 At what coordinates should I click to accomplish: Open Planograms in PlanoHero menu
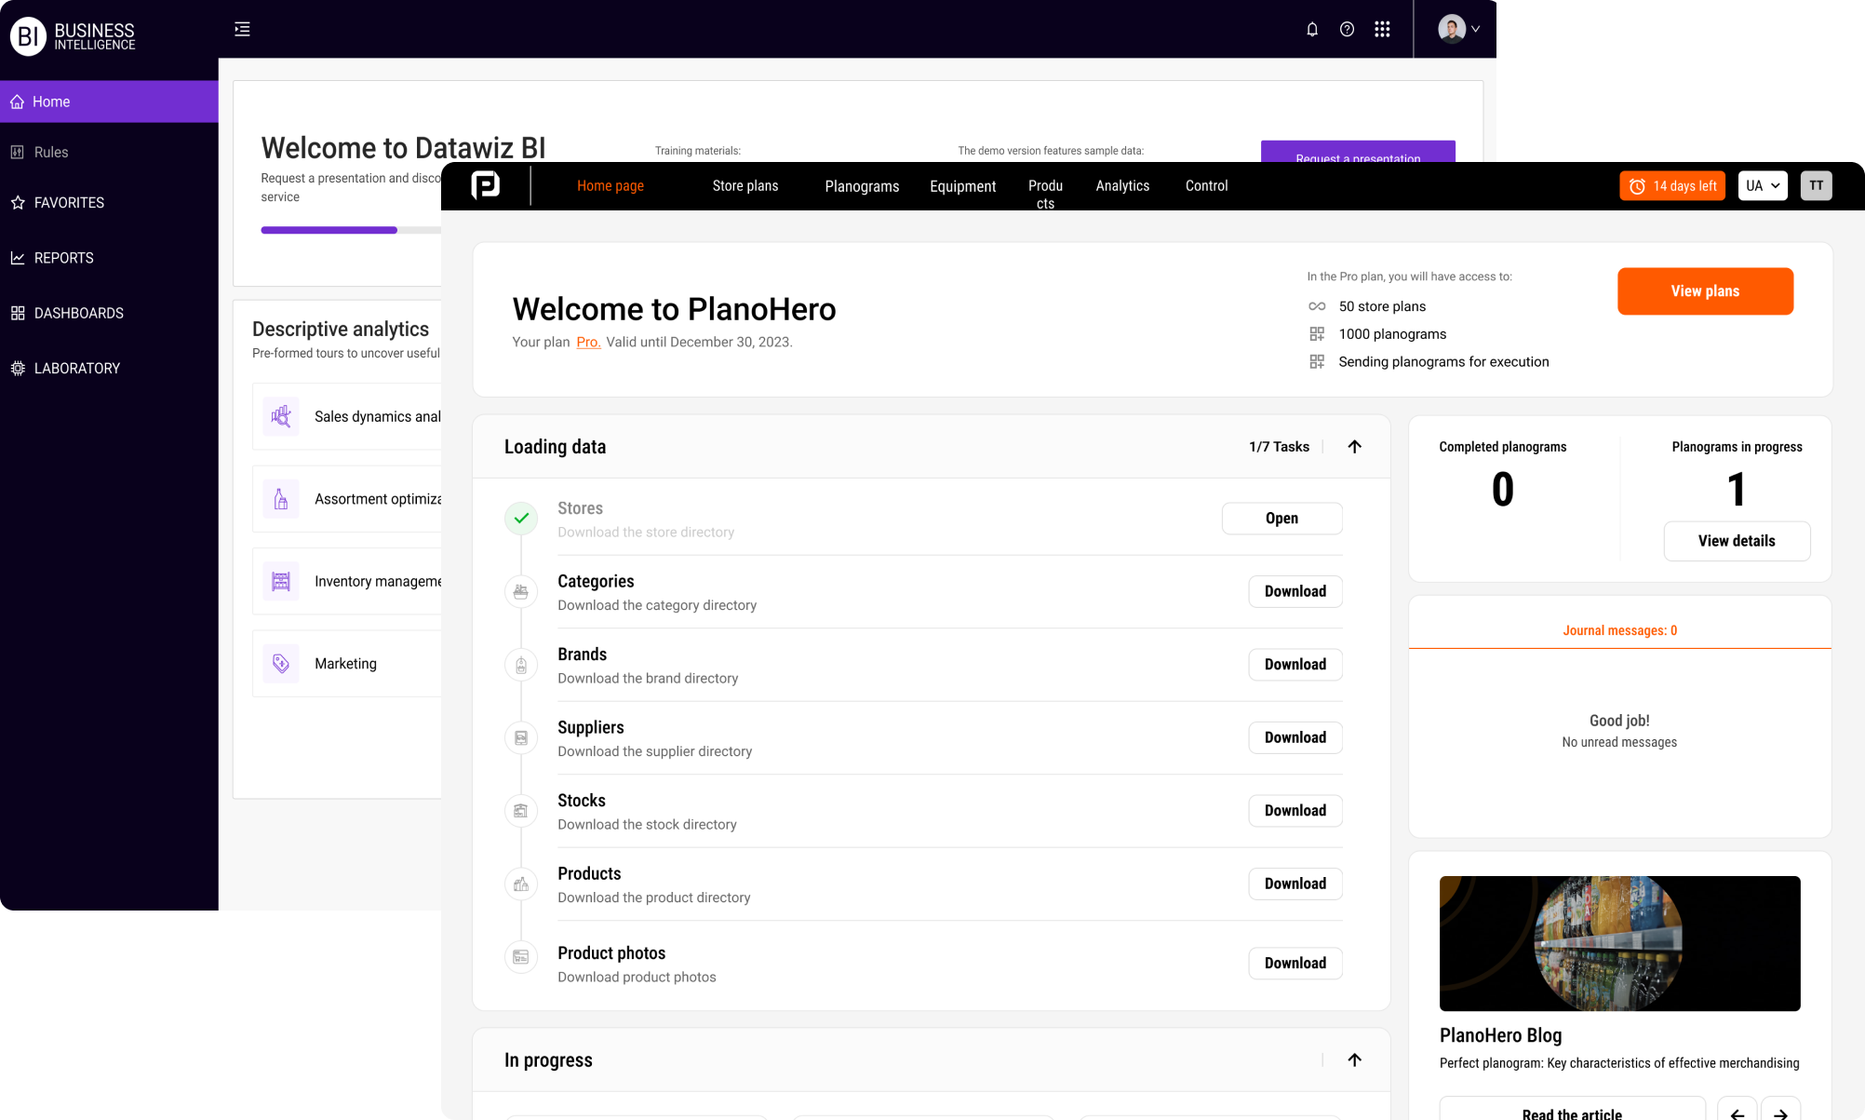862,186
